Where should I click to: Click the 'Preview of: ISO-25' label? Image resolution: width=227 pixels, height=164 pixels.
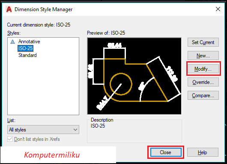click(106, 33)
